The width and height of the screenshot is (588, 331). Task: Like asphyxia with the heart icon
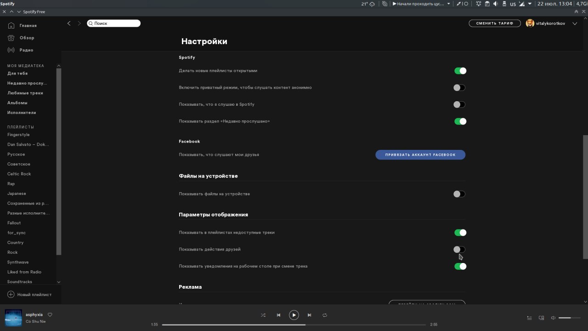50,315
